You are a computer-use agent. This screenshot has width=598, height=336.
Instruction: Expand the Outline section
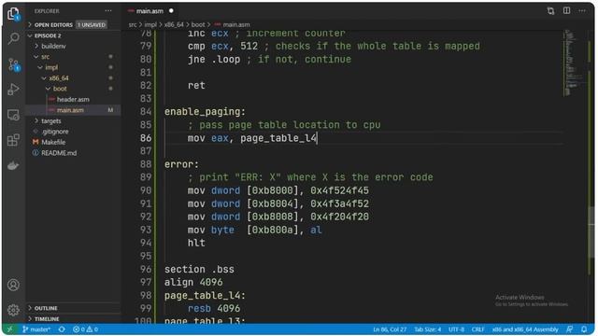click(x=46, y=308)
